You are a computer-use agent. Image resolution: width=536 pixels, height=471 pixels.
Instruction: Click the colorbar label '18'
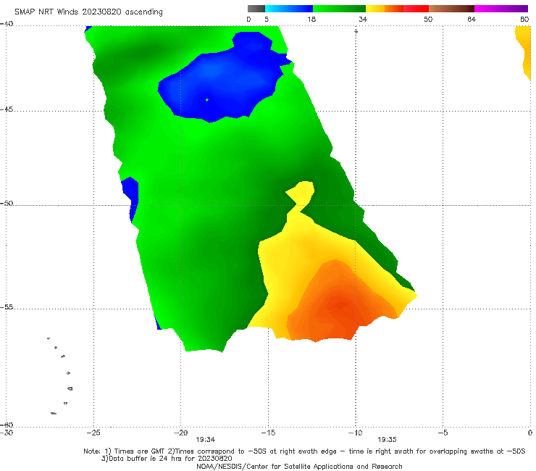311,19
